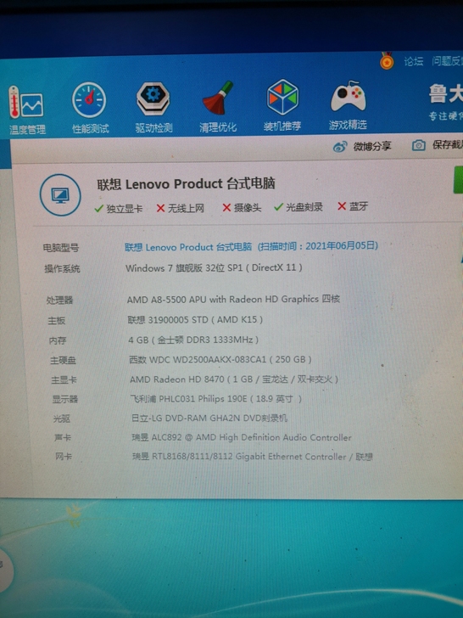
Task: Click AMD A8-5500 APU processor text
Action: 233,299
